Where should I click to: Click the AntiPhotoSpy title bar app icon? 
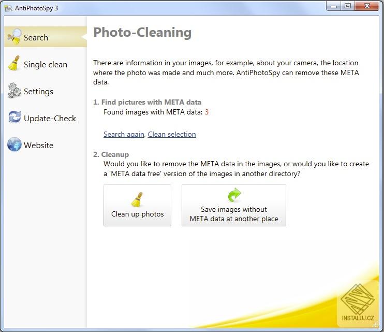8,8
